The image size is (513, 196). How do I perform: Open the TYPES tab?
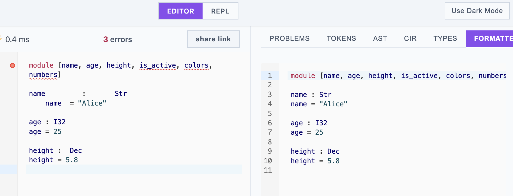pos(445,38)
